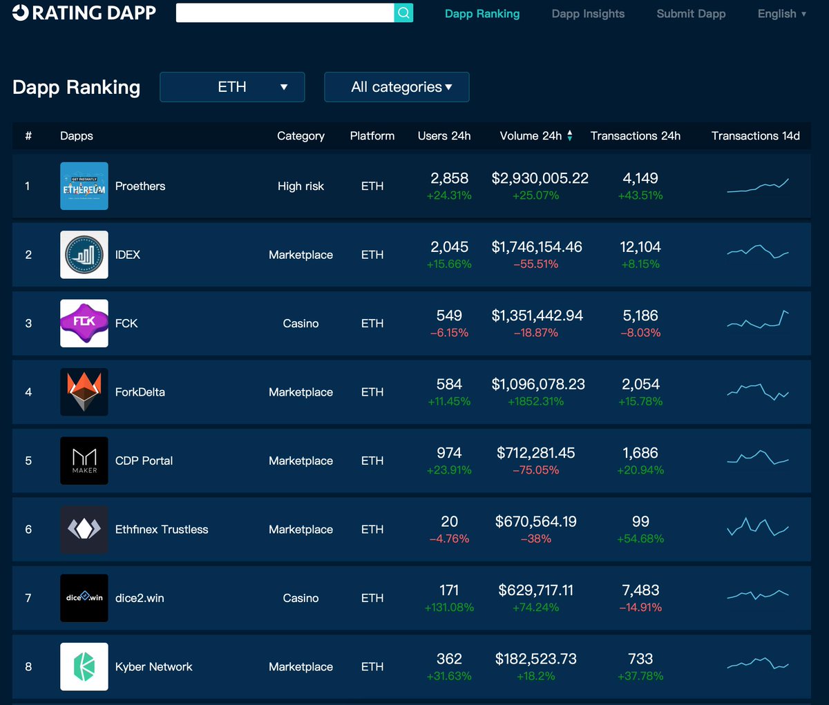Click Kyber Network 14-day sparkline

point(758,664)
